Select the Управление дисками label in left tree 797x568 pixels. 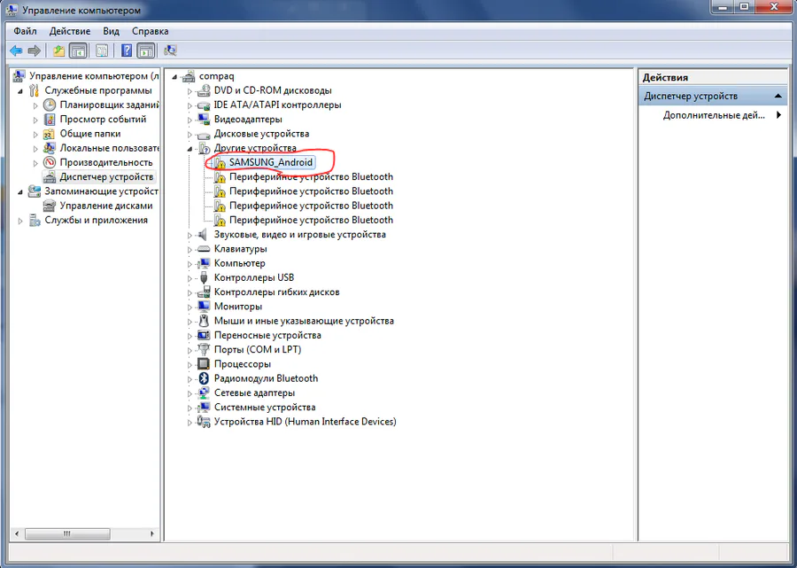(x=106, y=206)
